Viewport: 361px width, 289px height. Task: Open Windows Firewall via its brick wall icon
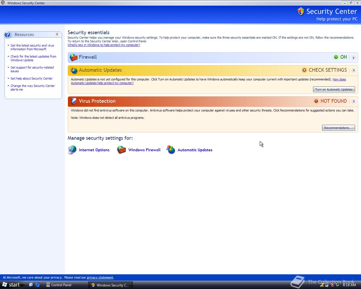(x=122, y=150)
